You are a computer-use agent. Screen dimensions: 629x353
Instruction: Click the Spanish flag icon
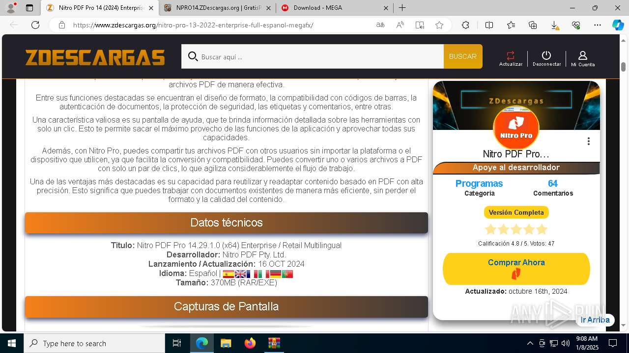pos(229,274)
